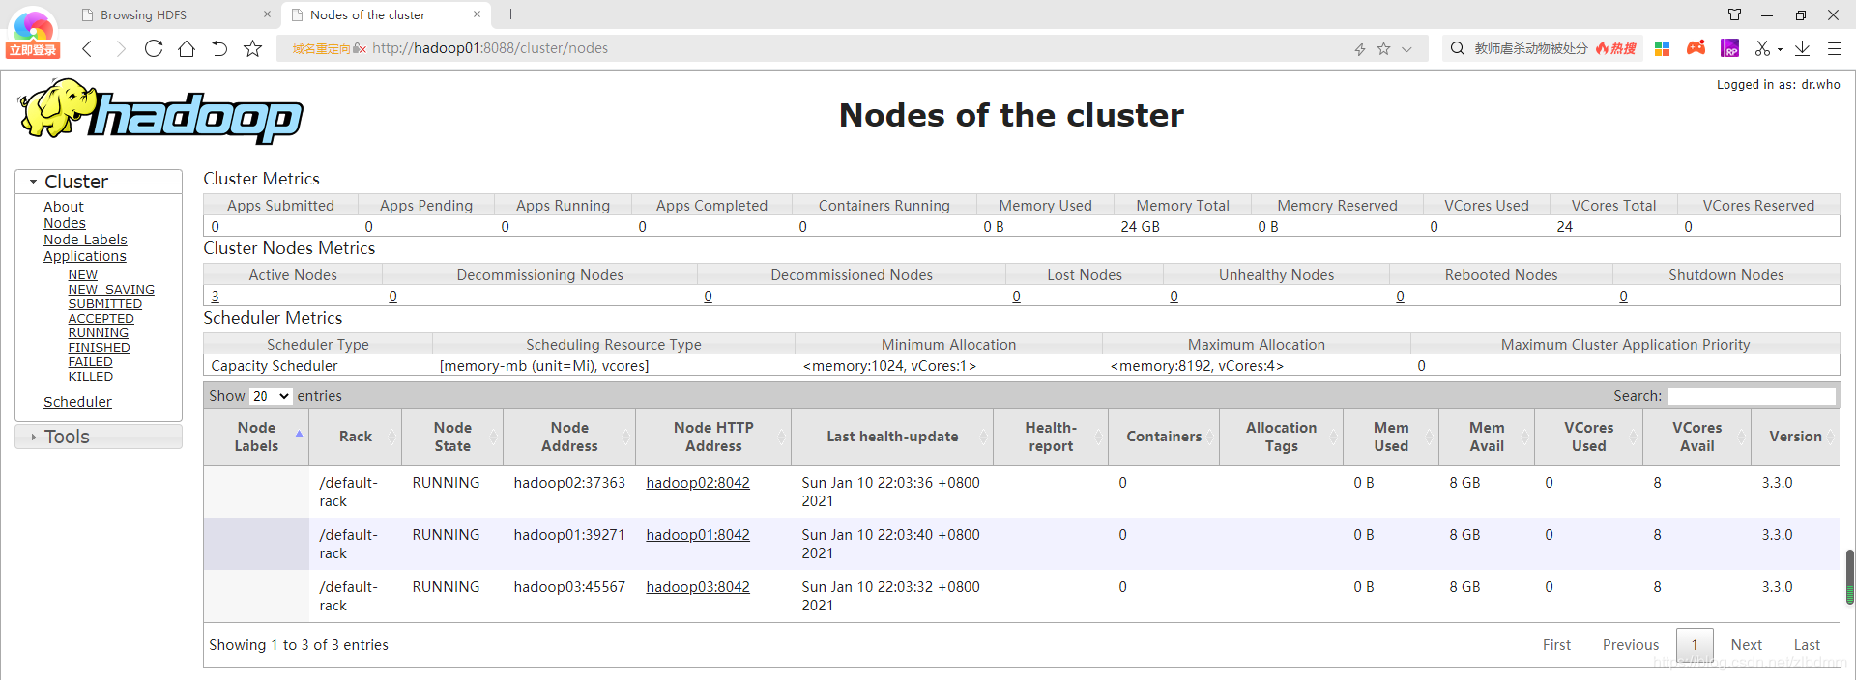
Task: Filter applications by FAILED state
Action: 91,362
